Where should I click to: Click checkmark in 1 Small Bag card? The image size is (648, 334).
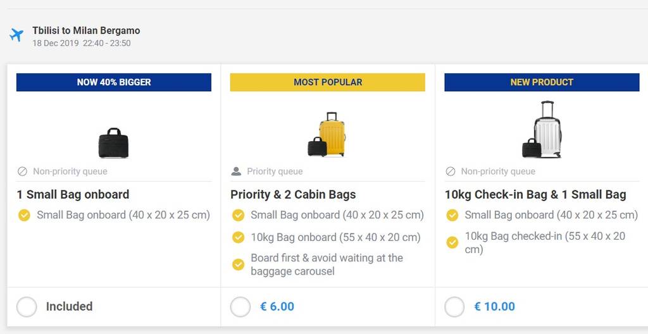coord(24,215)
